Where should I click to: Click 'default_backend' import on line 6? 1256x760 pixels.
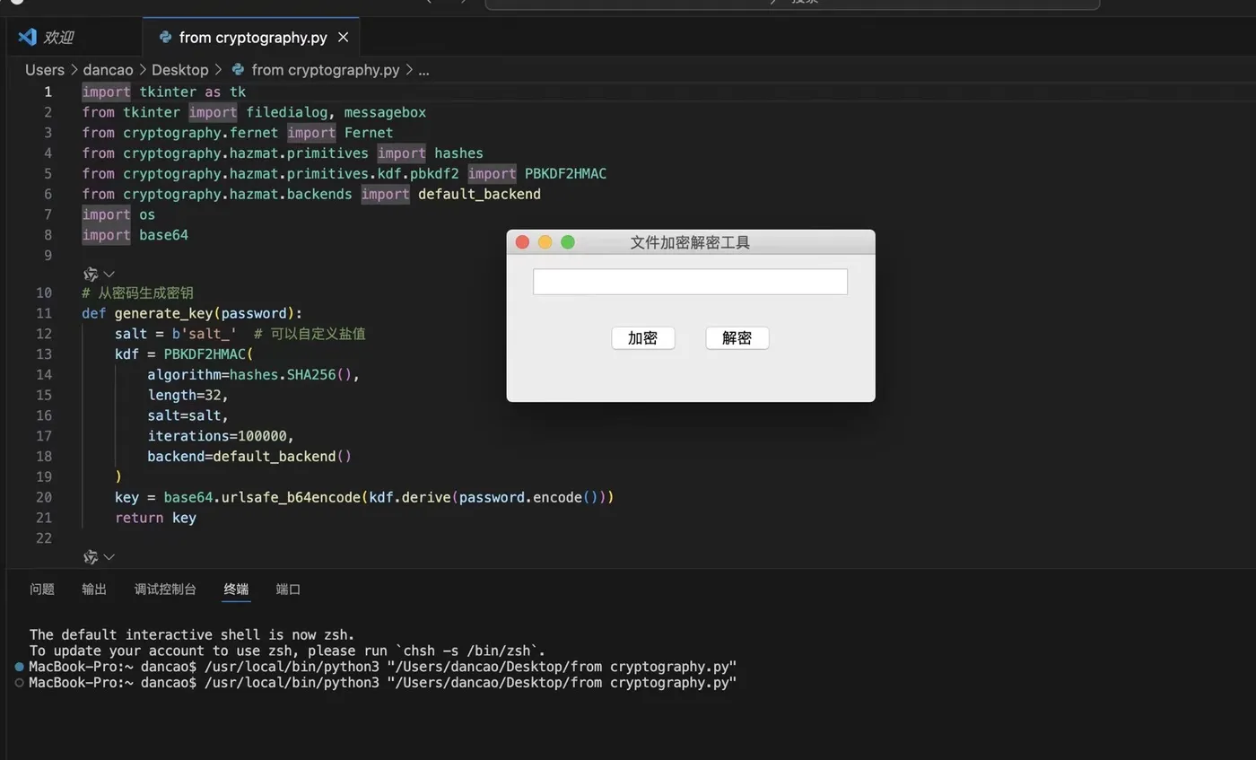click(x=479, y=195)
